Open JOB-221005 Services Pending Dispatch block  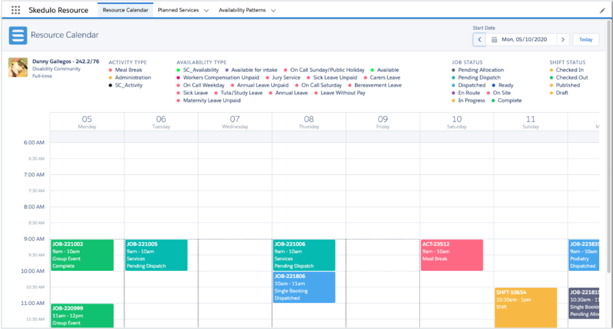pyautogui.click(x=156, y=255)
